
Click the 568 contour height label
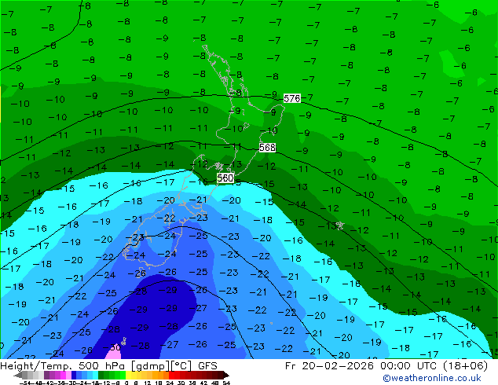267,148
